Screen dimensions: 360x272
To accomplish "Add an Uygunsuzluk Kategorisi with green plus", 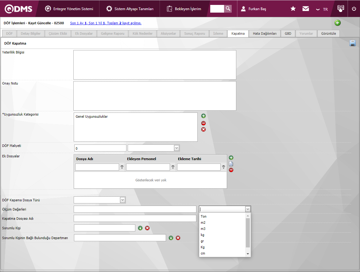I will (203, 116).
